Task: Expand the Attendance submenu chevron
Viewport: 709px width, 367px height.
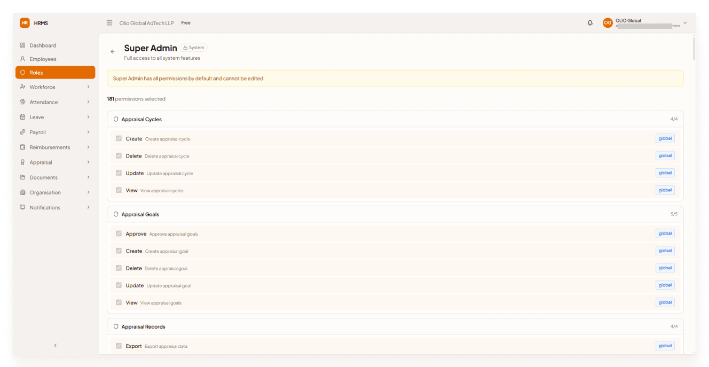Action: [88, 102]
